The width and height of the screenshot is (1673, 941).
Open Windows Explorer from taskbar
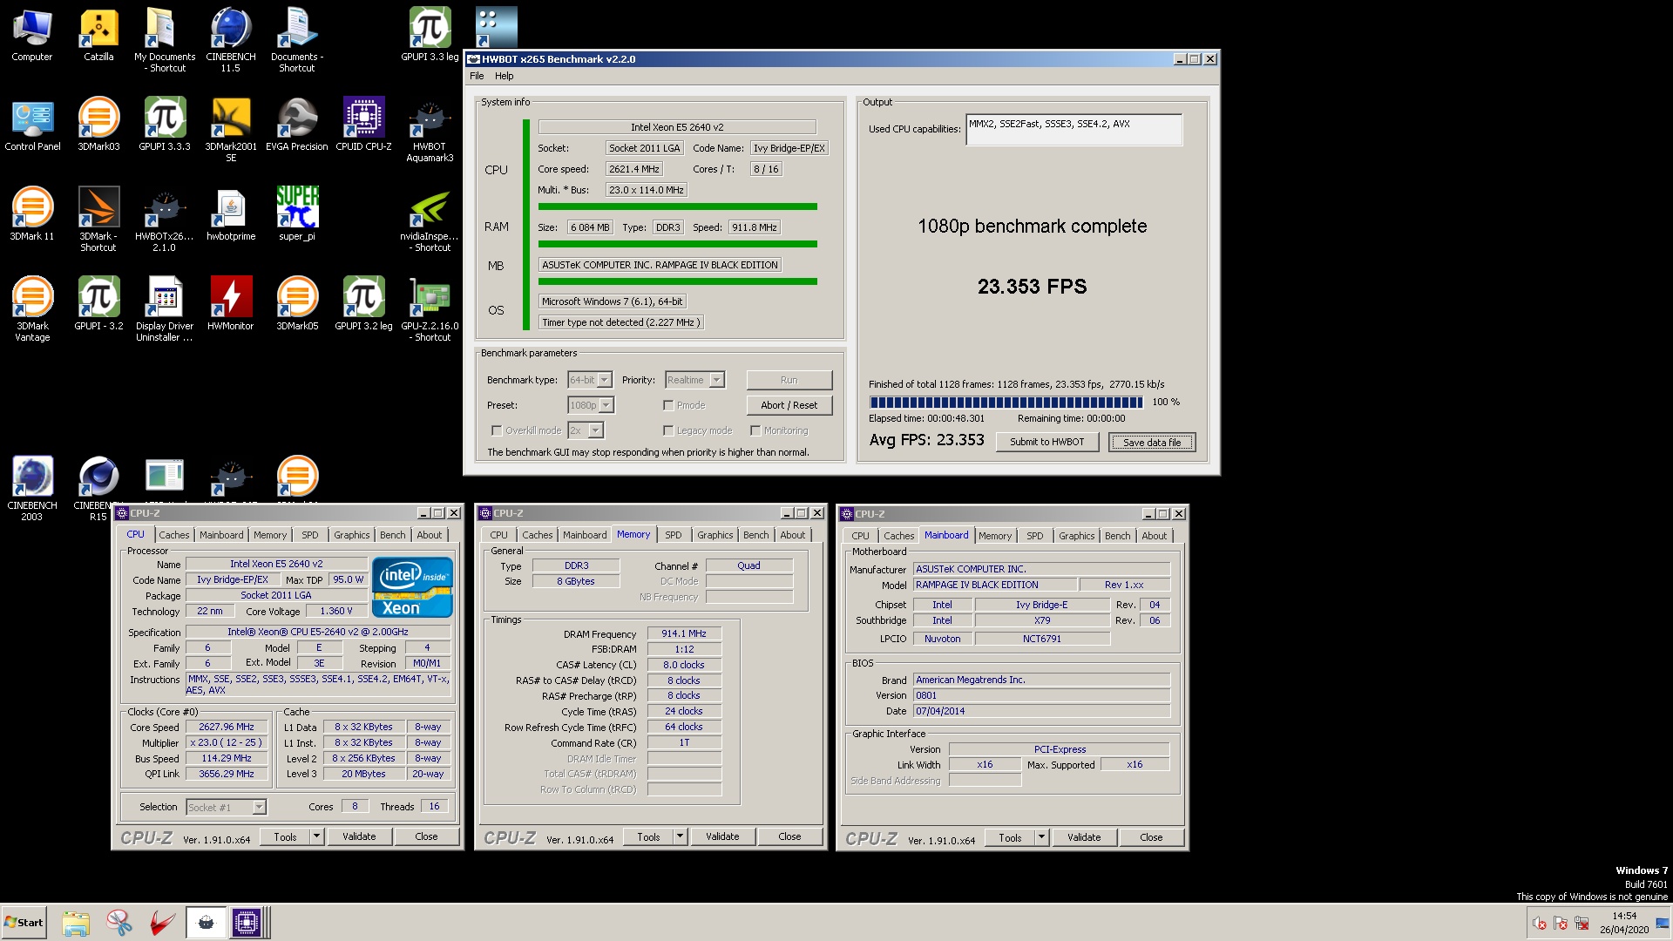76,923
